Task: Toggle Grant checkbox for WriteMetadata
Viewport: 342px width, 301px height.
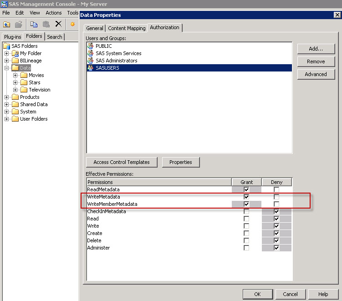Action: (246, 197)
